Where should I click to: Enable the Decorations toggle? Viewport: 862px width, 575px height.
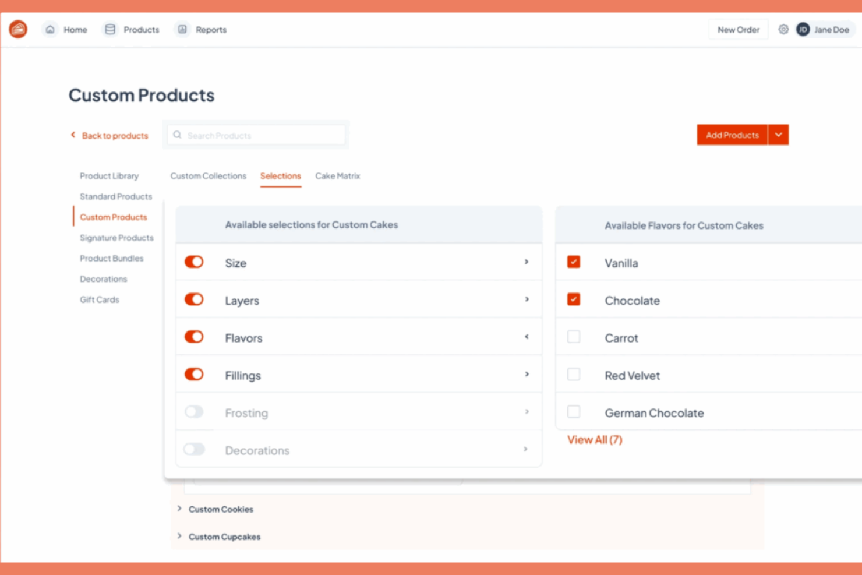click(x=194, y=449)
